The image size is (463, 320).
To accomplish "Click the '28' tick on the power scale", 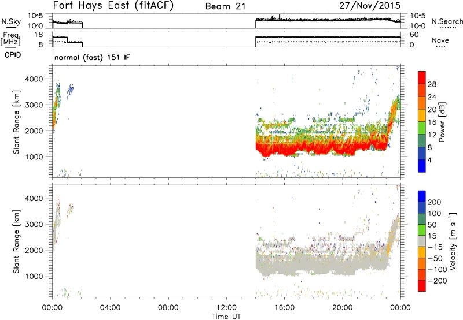I will (x=432, y=84).
